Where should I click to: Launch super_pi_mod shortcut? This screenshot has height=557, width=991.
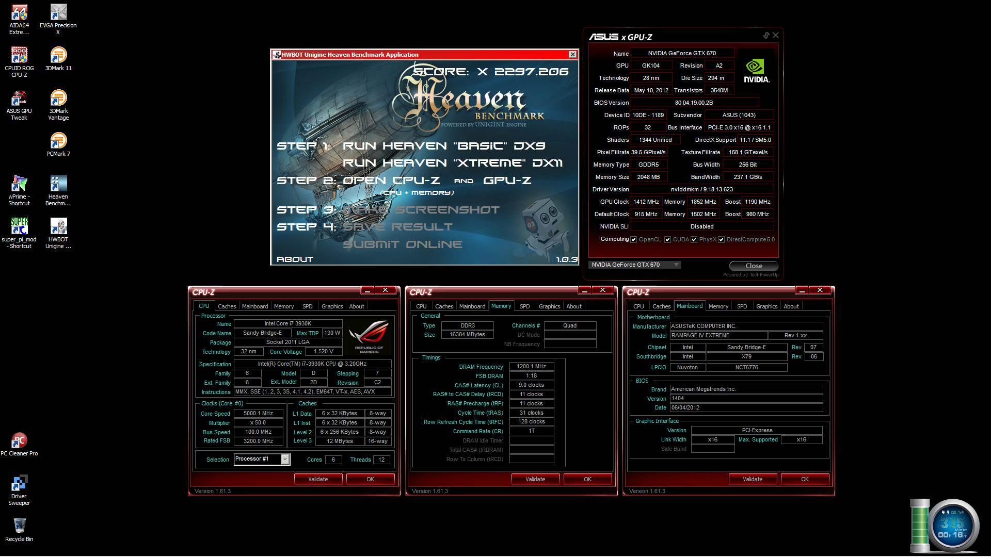[19, 234]
